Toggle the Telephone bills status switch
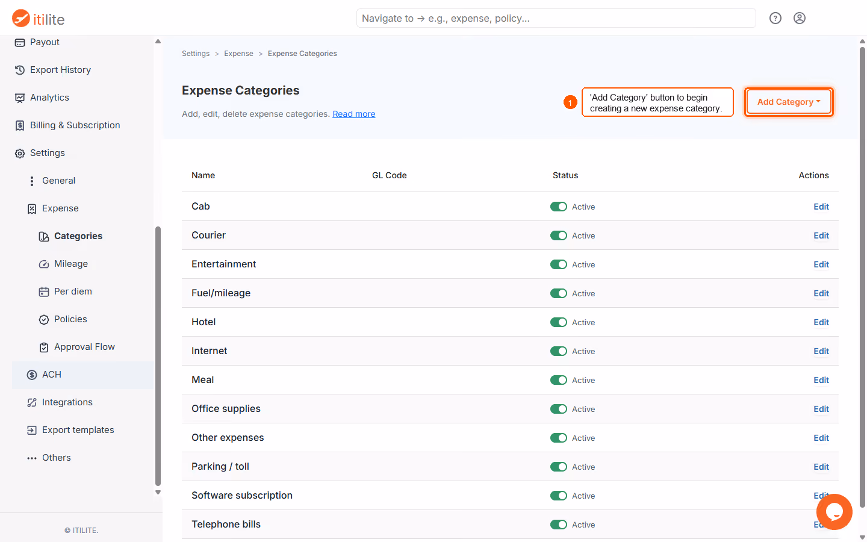Image resolution: width=867 pixels, height=542 pixels. pyautogui.click(x=559, y=525)
